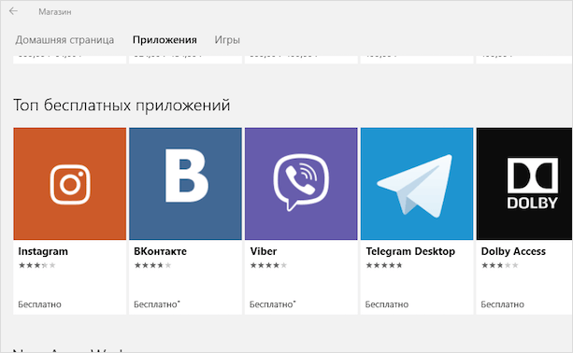Click Бесплатно price under ВКонтакте
Image resolution: width=573 pixels, height=353 pixels.
157,304
